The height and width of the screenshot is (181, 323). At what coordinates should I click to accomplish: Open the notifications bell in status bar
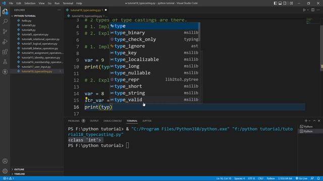click(318, 178)
